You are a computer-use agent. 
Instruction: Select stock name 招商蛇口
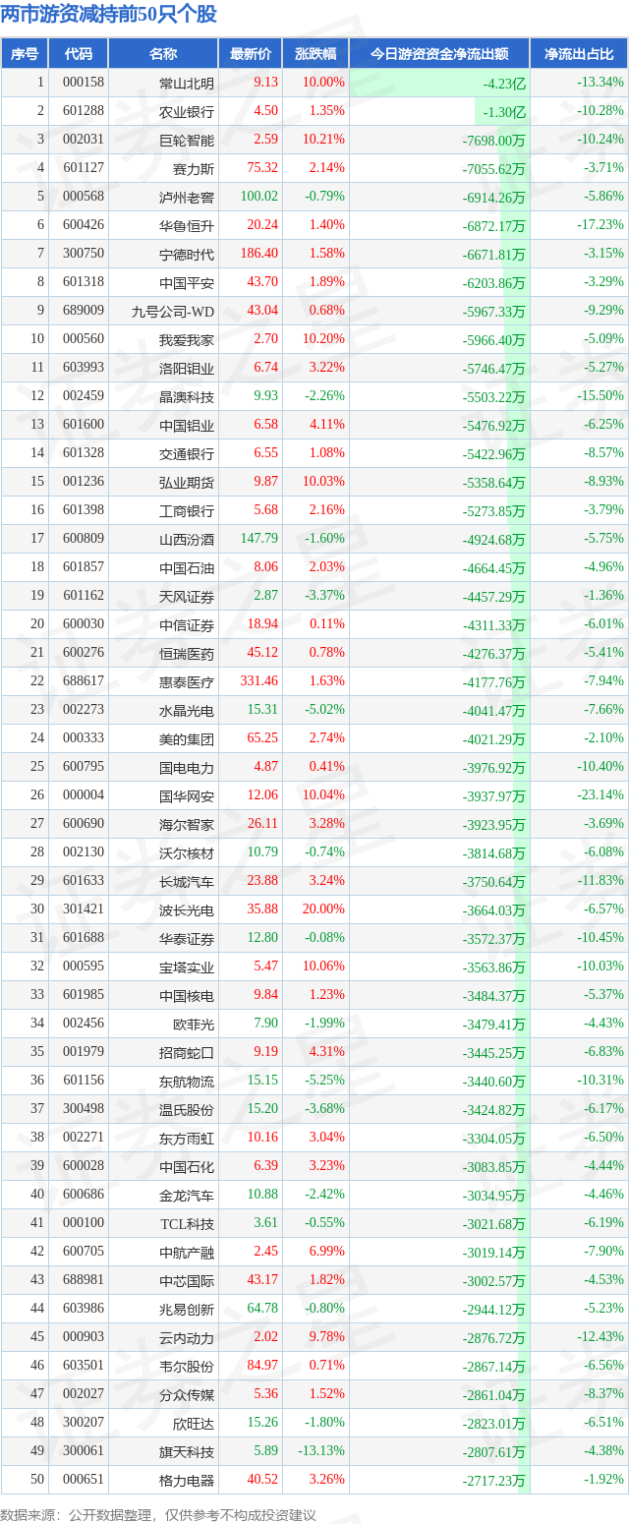[x=187, y=1052]
